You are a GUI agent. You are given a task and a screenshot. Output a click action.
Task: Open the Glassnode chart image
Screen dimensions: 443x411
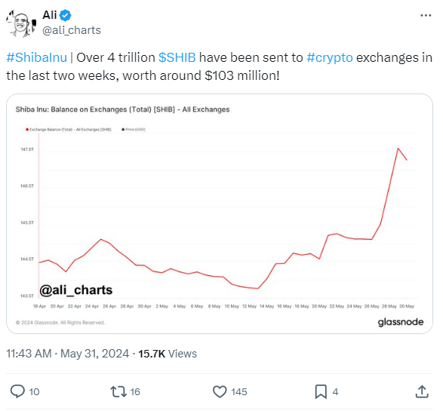(x=220, y=213)
